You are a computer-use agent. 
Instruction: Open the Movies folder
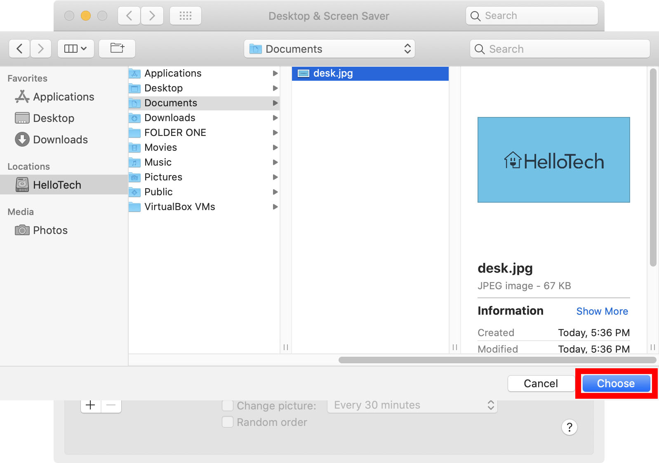tap(204, 147)
